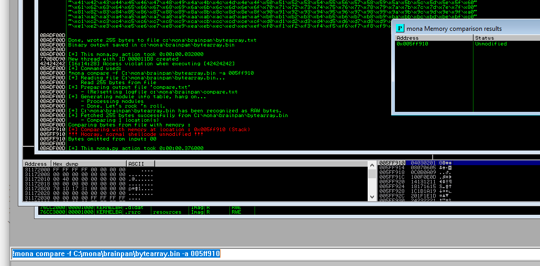Click the Address column header in mona results
The width and height of the screenshot is (540, 266).
[x=407, y=38]
